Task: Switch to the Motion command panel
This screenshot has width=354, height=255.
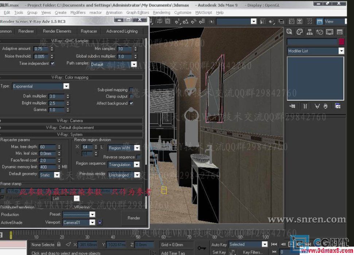Action: (x=319, y=32)
